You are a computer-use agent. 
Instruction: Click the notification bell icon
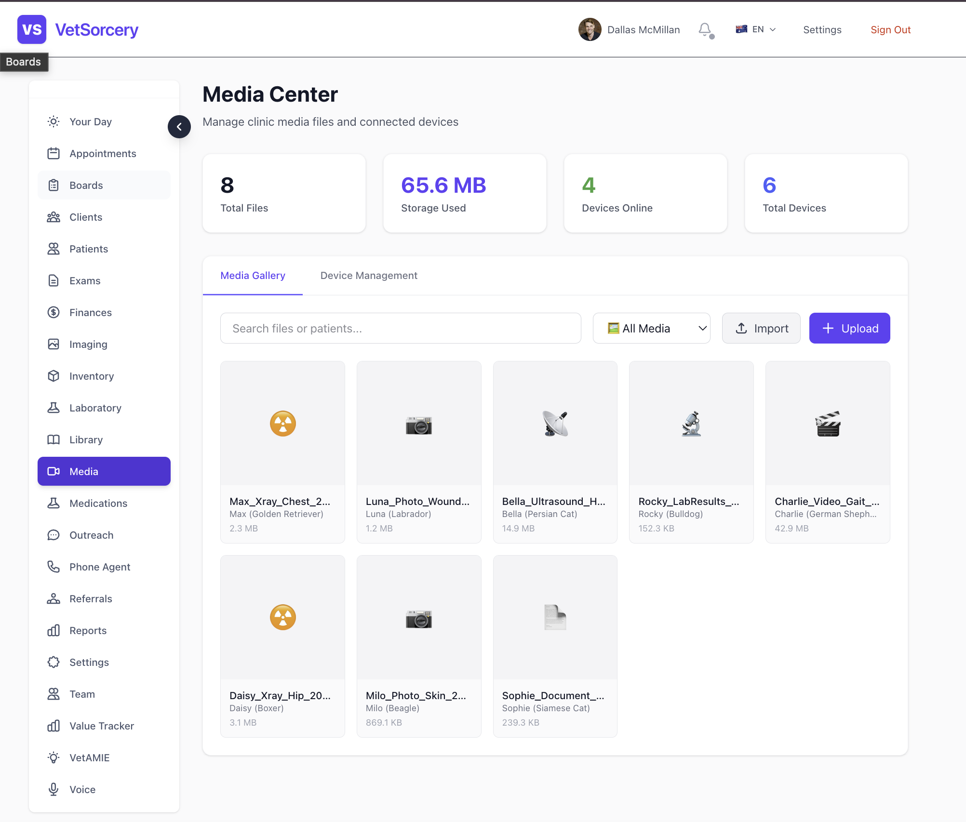point(705,30)
